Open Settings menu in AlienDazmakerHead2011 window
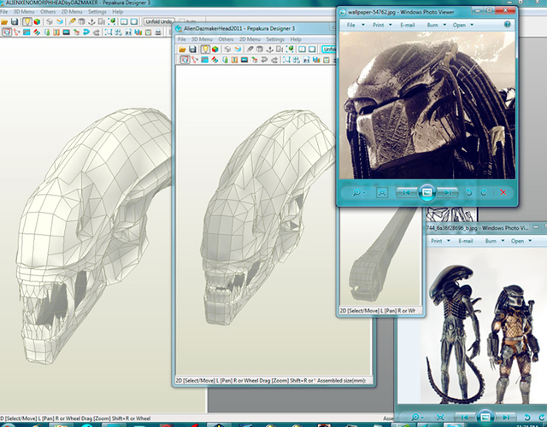Viewport: 547px width, 427px height. [x=275, y=39]
